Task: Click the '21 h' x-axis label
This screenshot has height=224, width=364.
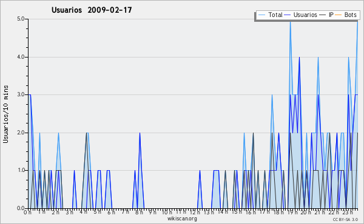Action: click(320, 212)
